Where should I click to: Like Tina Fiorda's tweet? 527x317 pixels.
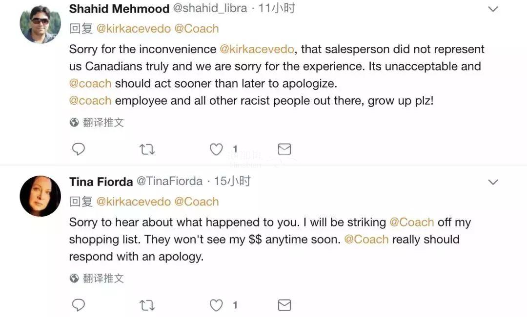pos(216,305)
